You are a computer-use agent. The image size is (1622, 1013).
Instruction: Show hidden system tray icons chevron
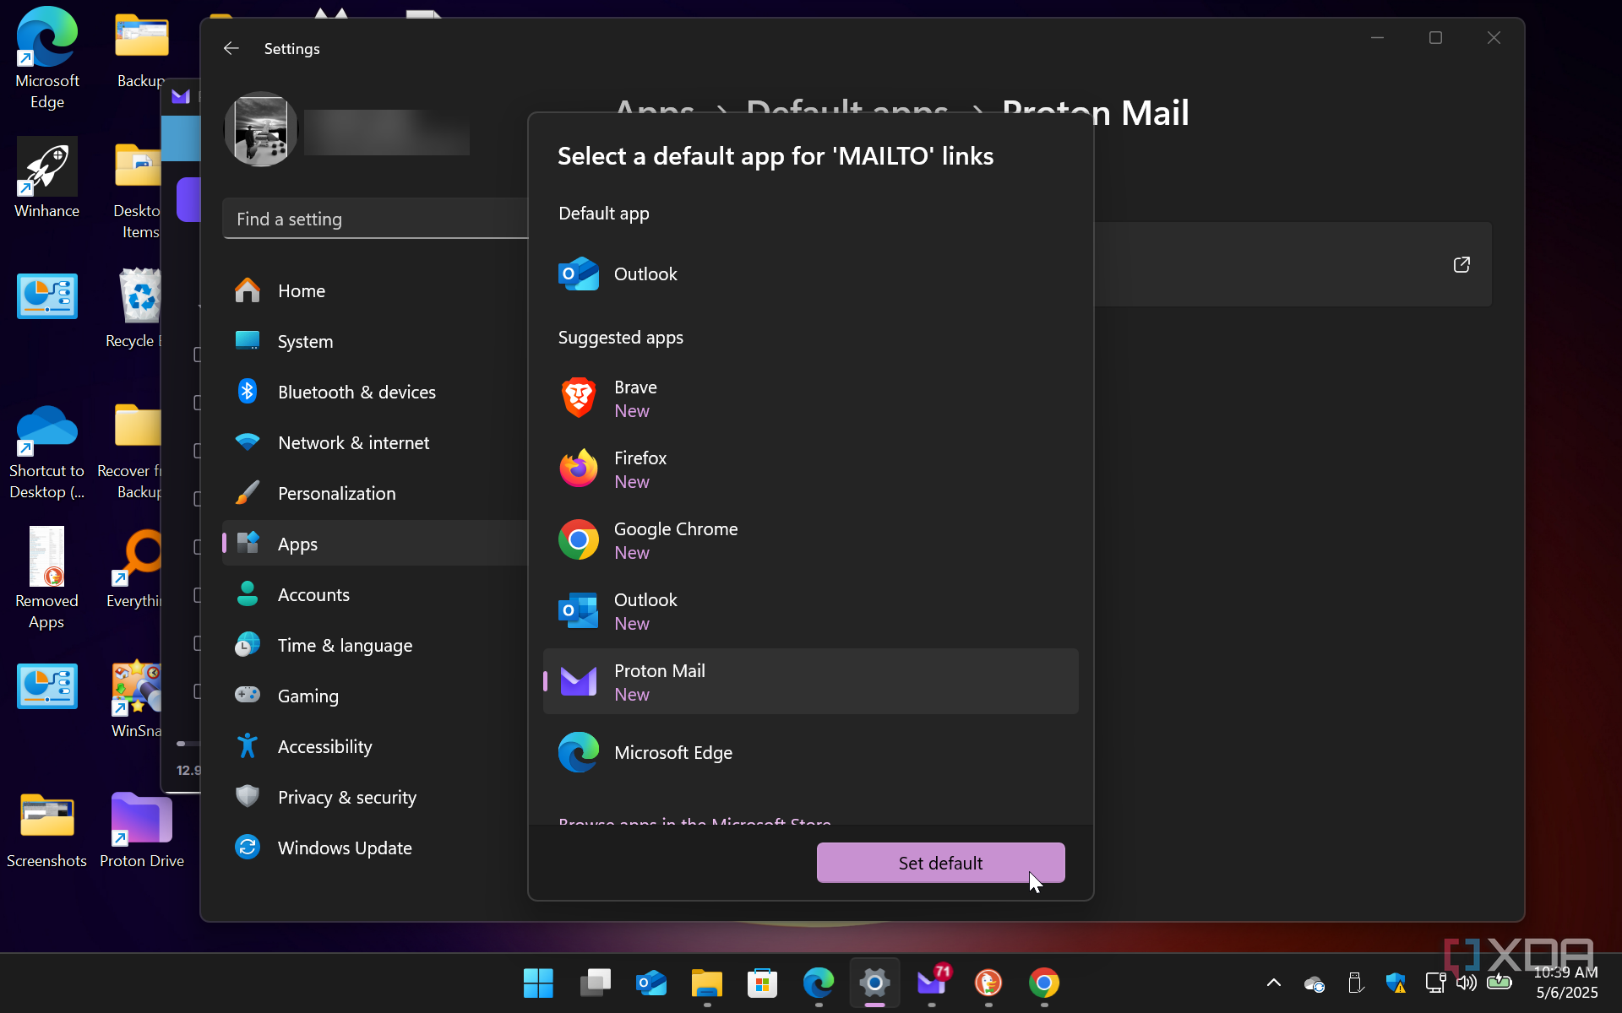click(x=1274, y=983)
